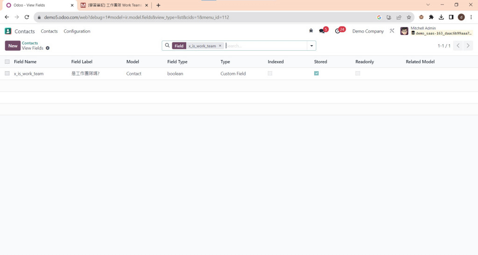
Task: Click the Custom Field type cell
Action: tap(233, 74)
